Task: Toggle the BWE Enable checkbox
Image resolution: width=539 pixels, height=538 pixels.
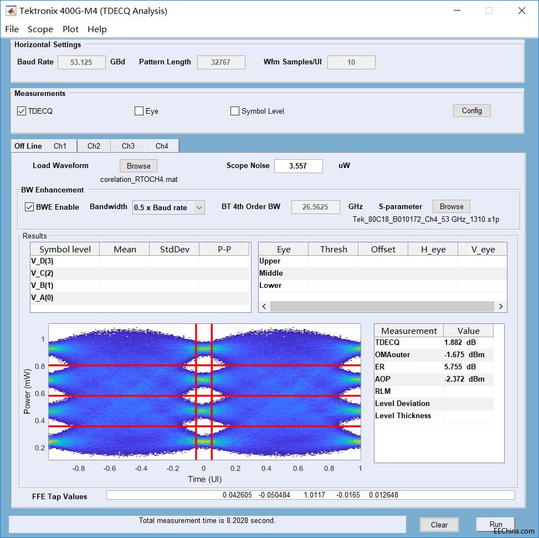Action: coord(29,207)
